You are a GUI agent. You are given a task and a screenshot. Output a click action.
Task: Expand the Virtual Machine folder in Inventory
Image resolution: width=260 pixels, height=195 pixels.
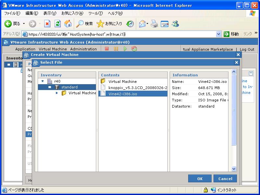point(57,93)
